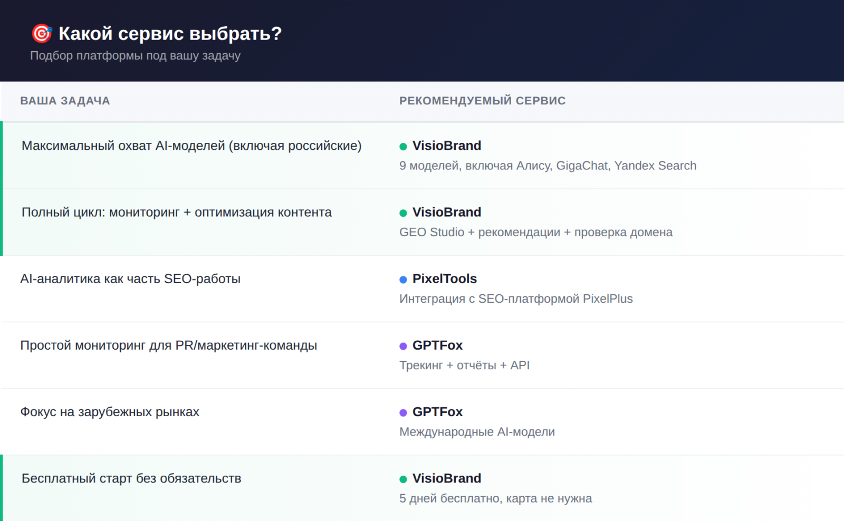844x530 pixels.
Task: Click the blue dot beside PixelTools
Action: (403, 280)
